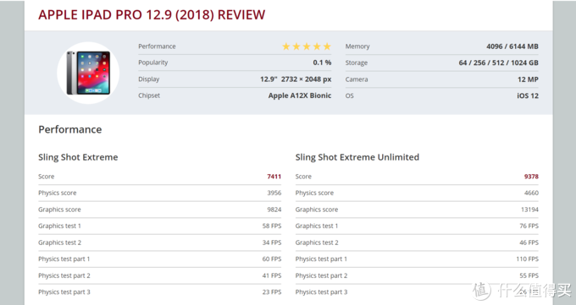
Task: Click the Popularity 0.1 % row
Action: coord(235,63)
